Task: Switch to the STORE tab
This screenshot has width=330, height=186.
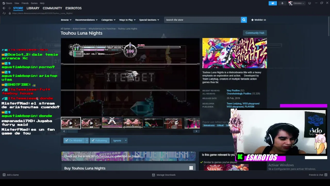Action: 18,8
